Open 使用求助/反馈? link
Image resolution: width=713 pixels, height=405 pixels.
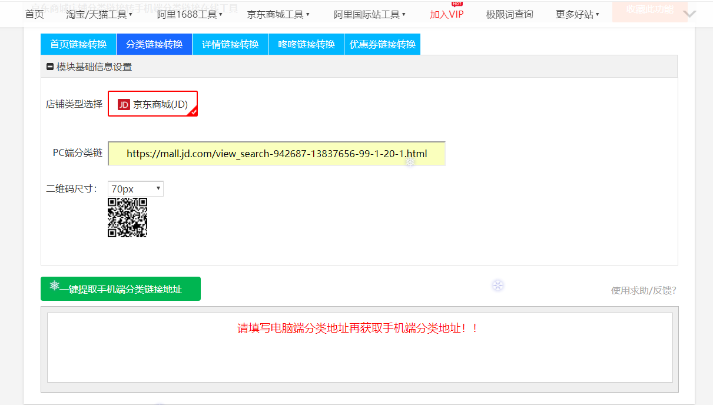pos(644,290)
